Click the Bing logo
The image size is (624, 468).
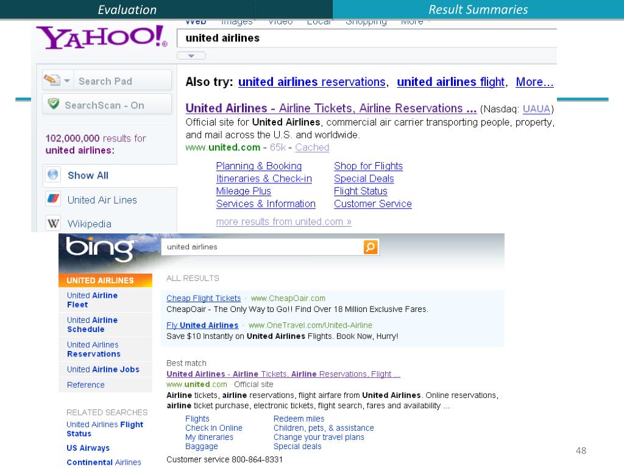point(101,249)
